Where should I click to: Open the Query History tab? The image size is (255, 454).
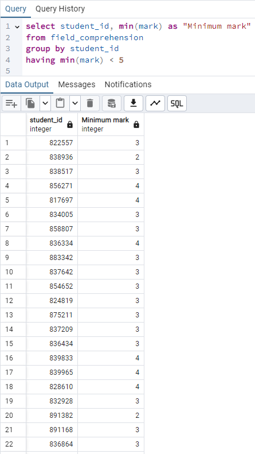point(60,9)
